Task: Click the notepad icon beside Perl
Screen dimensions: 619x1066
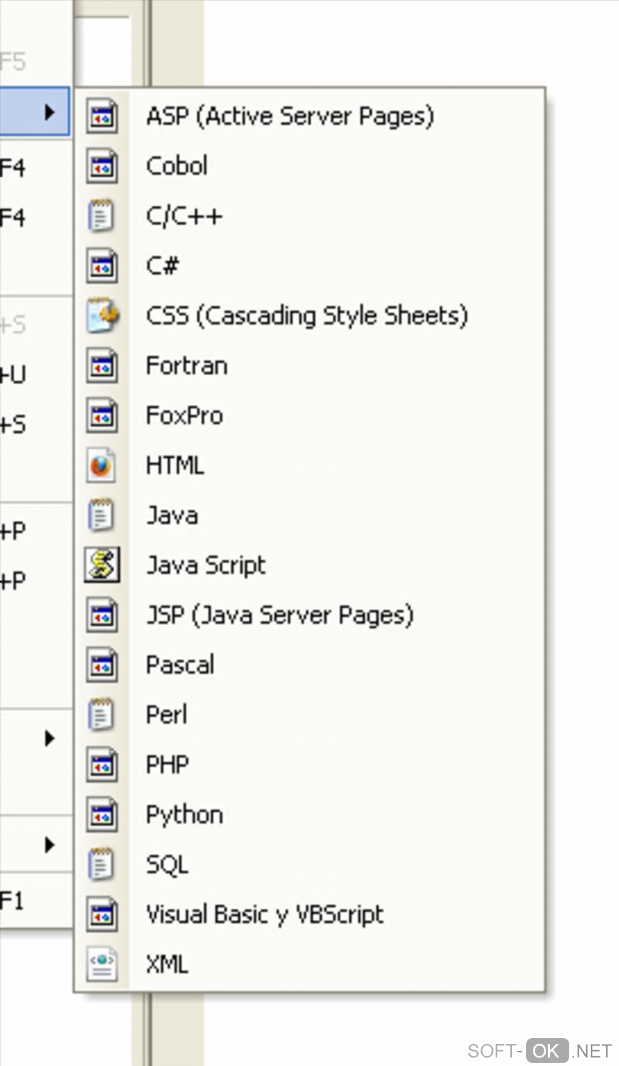Action: point(101,715)
